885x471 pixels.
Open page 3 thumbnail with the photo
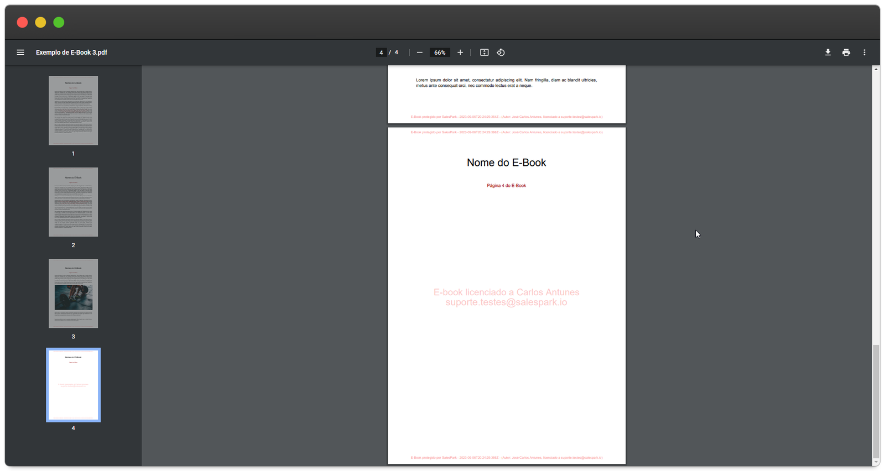[x=73, y=294]
